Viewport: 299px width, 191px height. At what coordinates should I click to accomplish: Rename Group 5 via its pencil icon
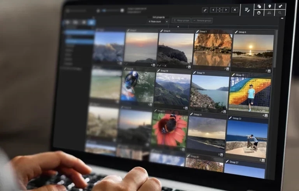pos(197,31)
